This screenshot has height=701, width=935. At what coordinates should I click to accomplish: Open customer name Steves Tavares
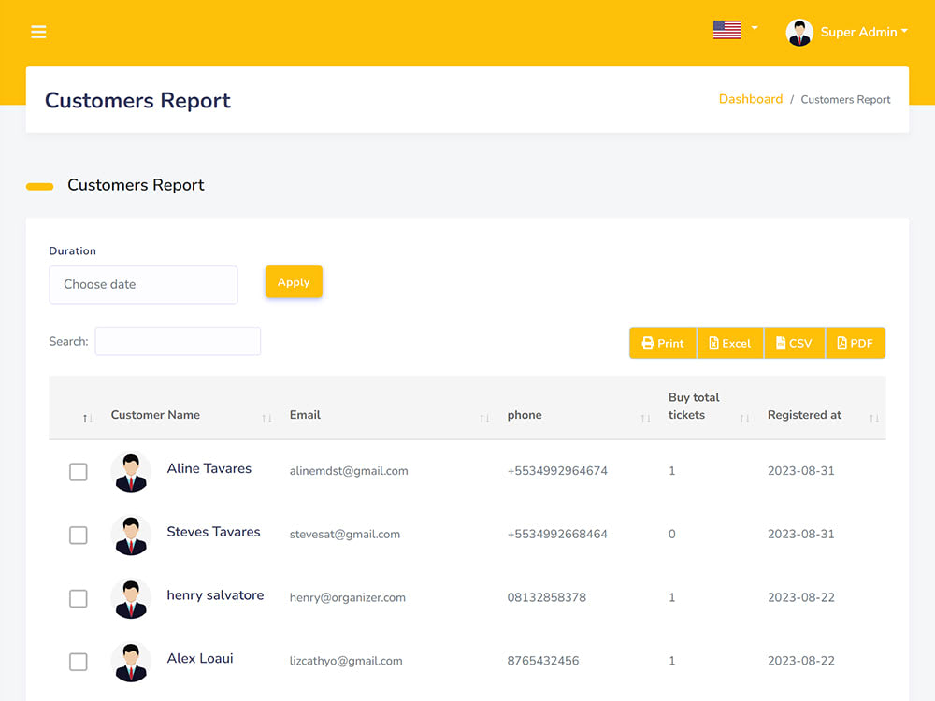click(213, 532)
